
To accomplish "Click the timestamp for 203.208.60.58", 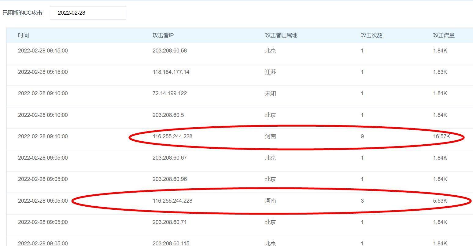I will (x=43, y=51).
